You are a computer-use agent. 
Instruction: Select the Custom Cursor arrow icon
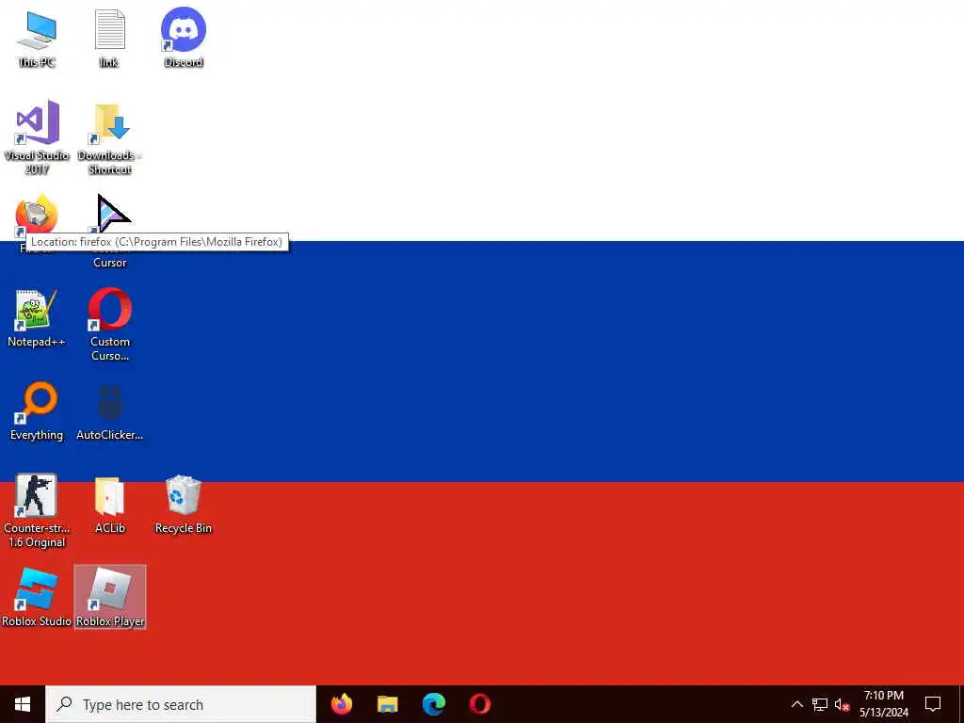coord(111,214)
